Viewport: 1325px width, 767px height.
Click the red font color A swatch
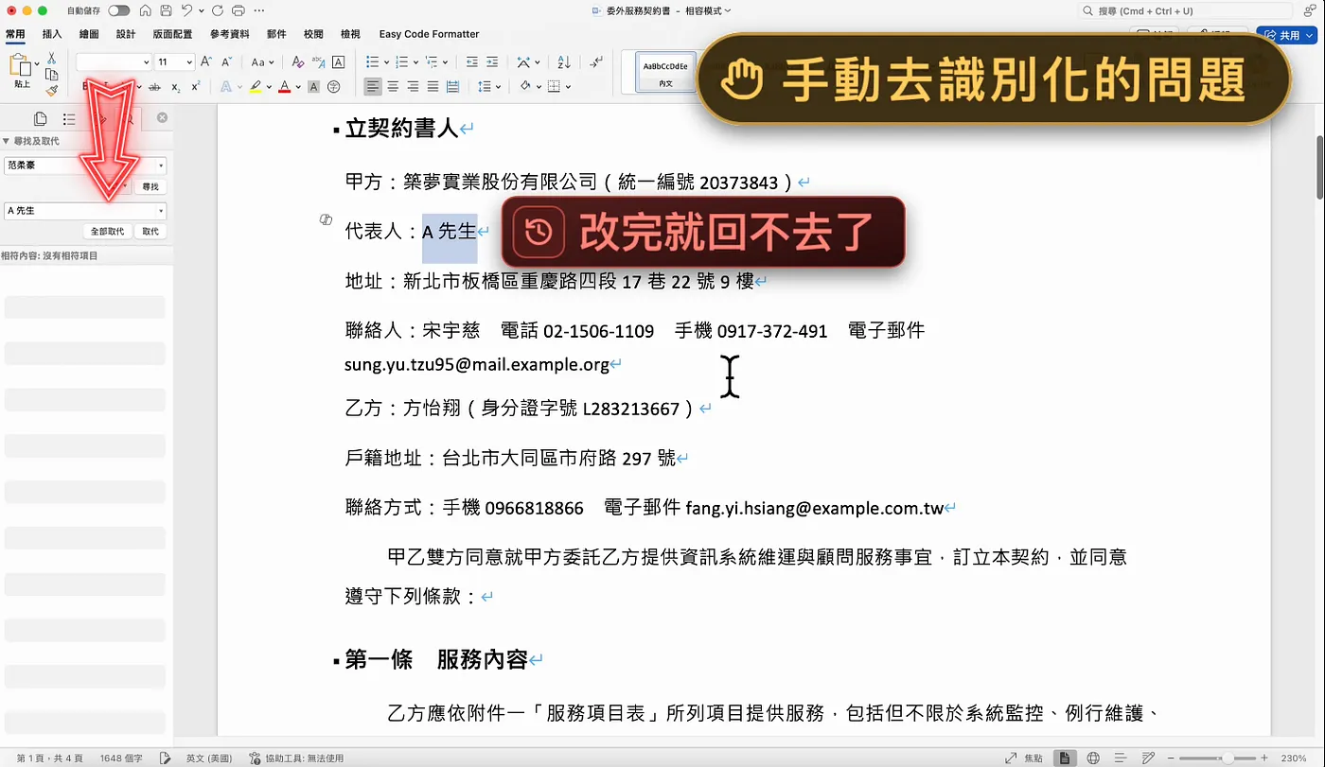point(284,87)
